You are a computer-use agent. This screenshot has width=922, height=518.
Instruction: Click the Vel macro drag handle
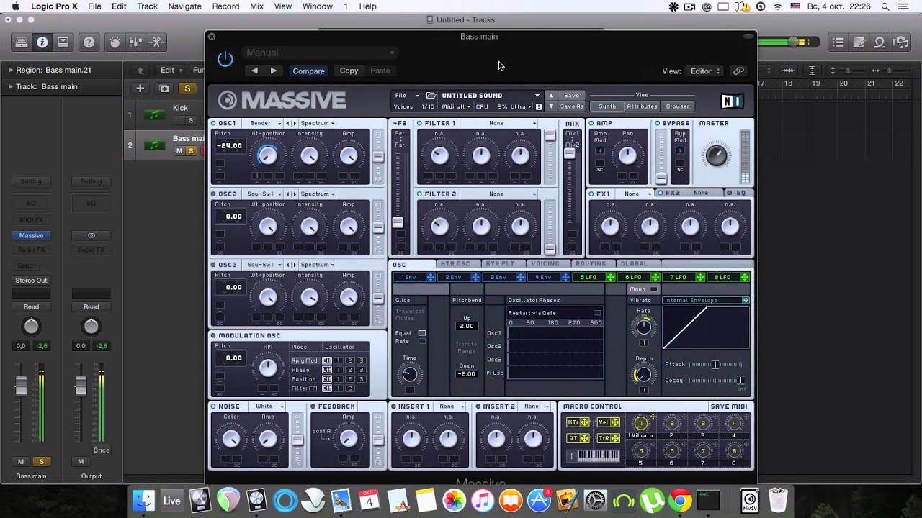[x=615, y=422]
